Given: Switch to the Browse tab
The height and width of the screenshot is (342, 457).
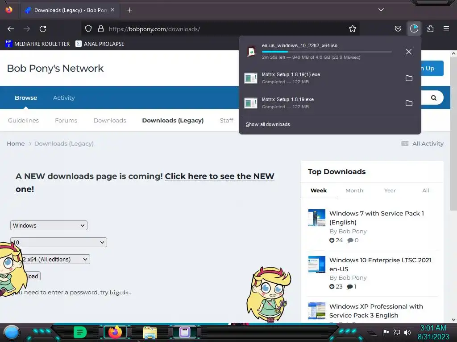Looking at the screenshot, I should [x=26, y=98].
